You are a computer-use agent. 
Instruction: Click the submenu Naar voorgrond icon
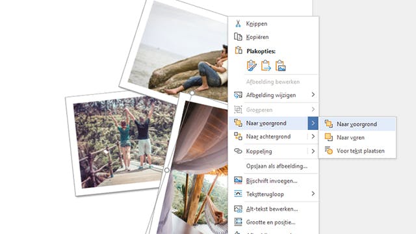point(328,124)
